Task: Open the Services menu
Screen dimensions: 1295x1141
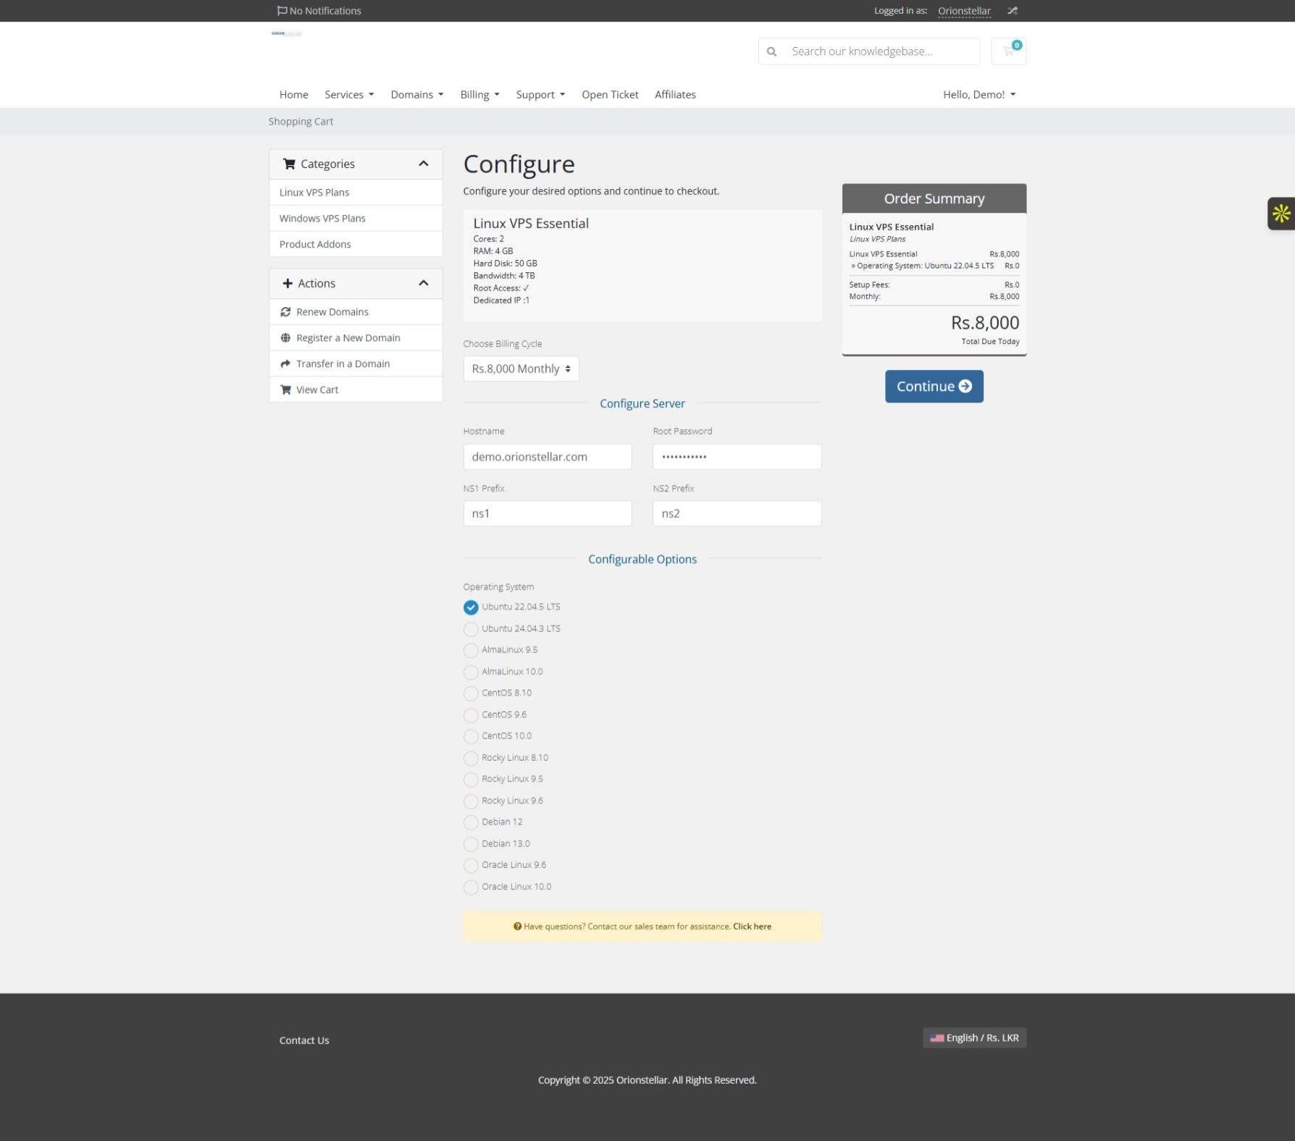Action: [349, 95]
